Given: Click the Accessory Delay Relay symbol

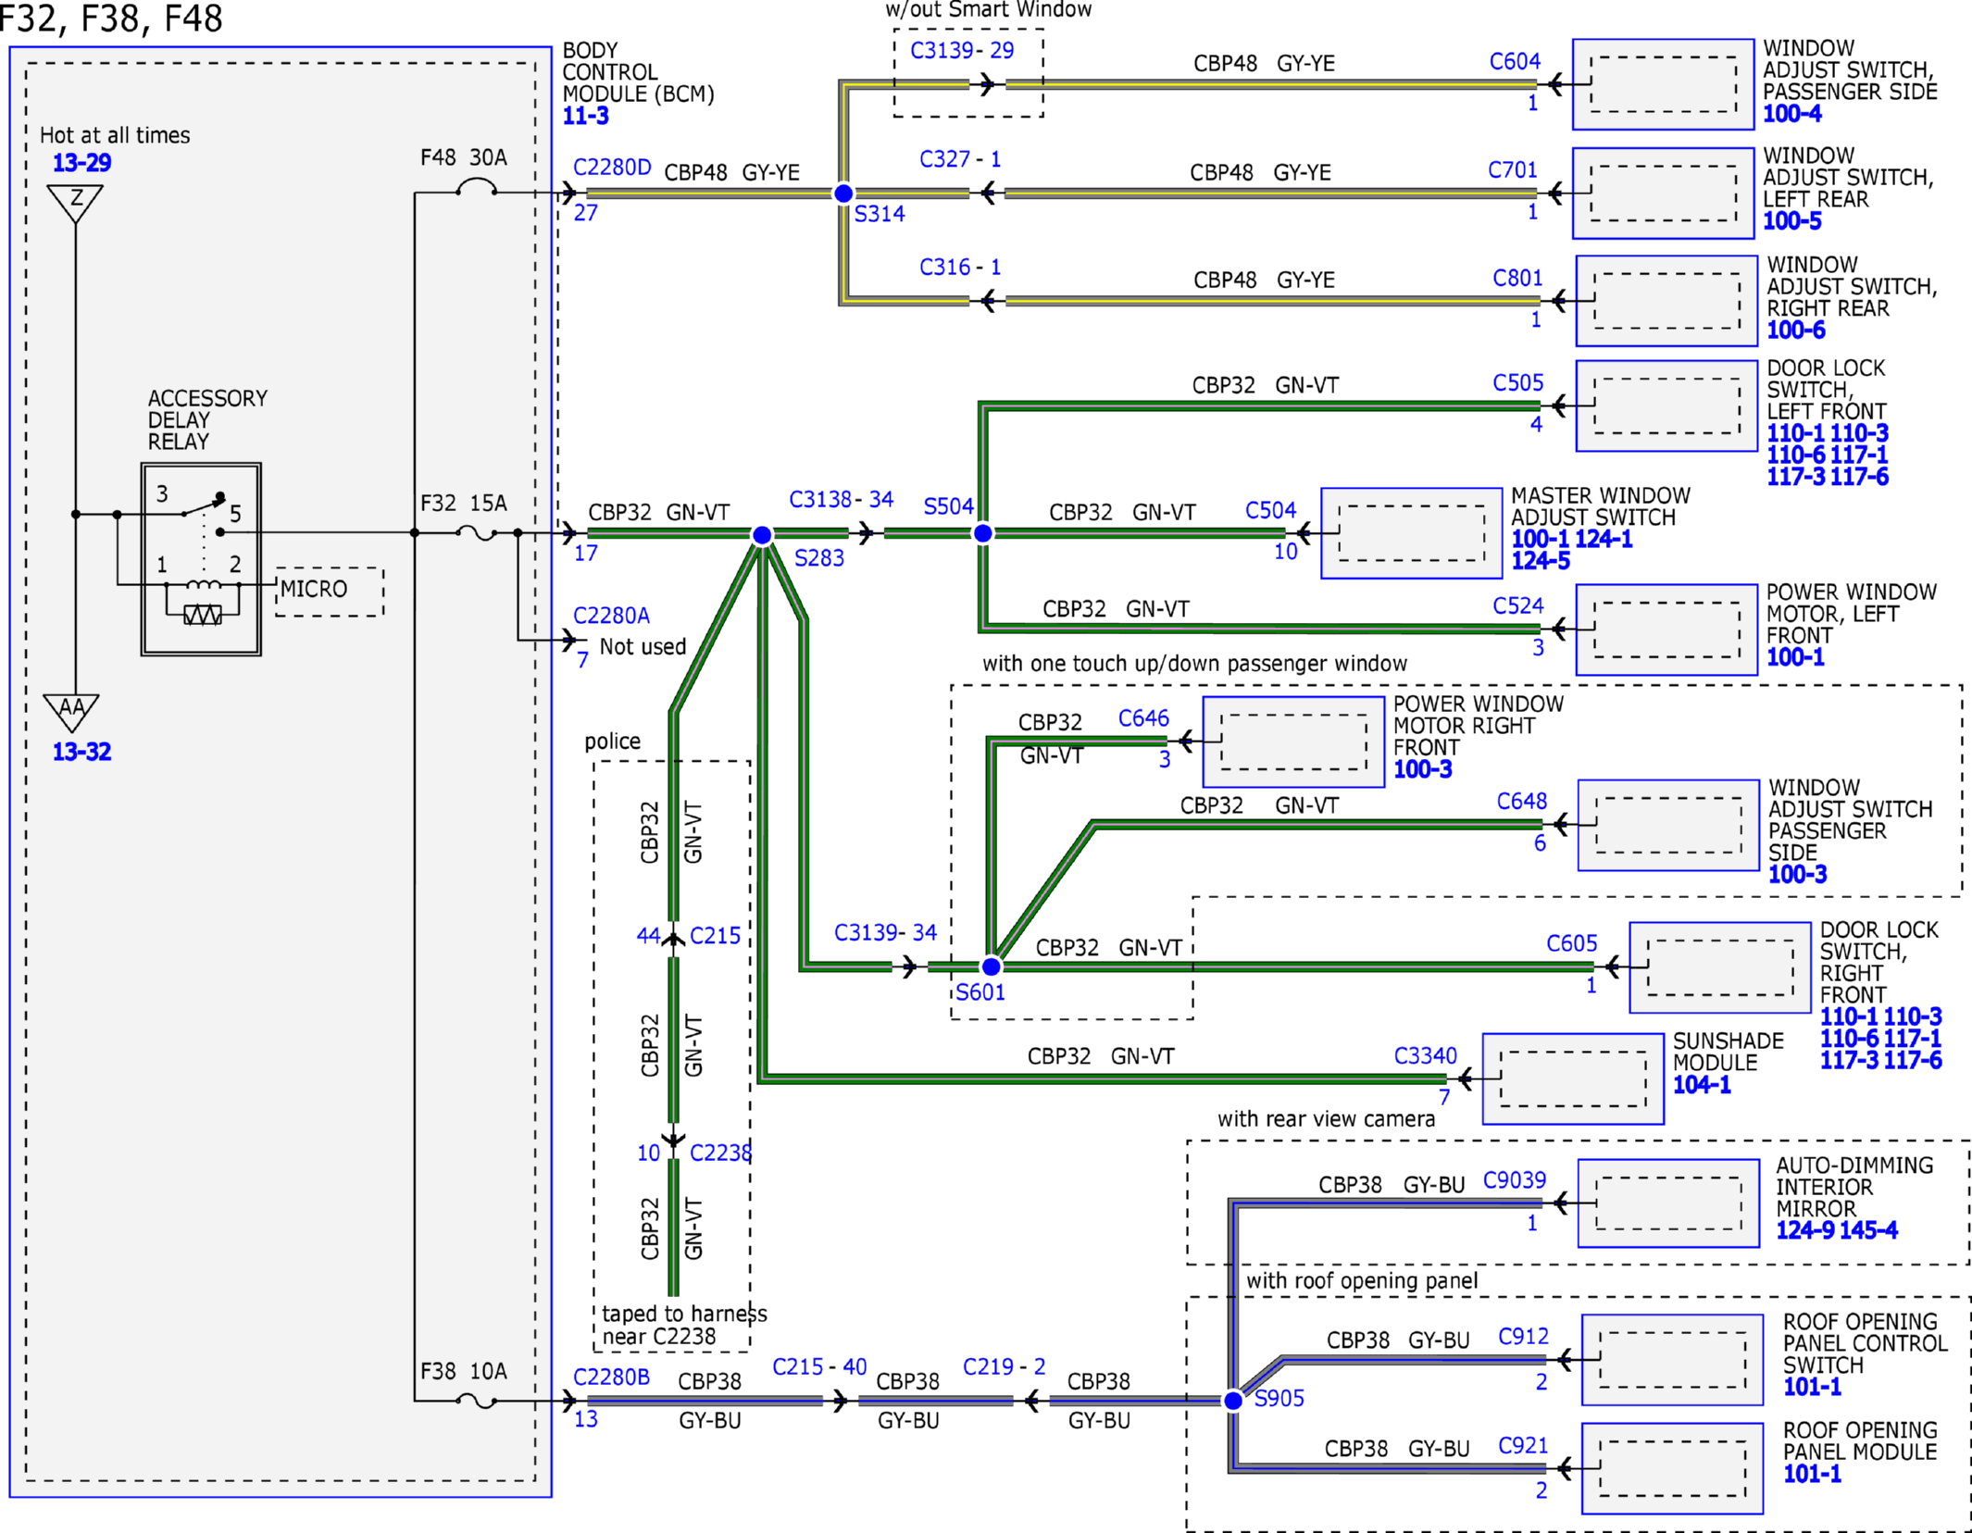Looking at the screenshot, I should click(x=201, y=559).
